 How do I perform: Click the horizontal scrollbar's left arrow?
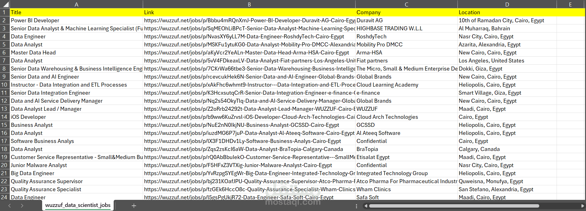366,206
